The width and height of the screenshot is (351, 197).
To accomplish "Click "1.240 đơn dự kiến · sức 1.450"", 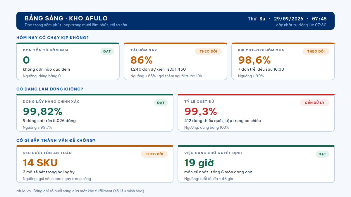I will [x=158, y=69].
